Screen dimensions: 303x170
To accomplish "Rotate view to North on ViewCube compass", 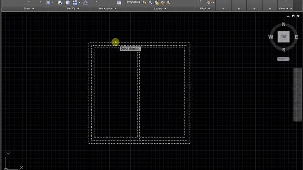I will (x=284, y=24).
